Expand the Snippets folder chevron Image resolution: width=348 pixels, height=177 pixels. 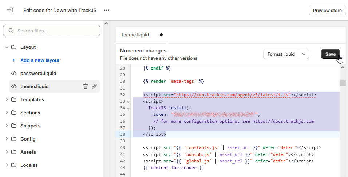pyautogui.click(x=7, y=126)
